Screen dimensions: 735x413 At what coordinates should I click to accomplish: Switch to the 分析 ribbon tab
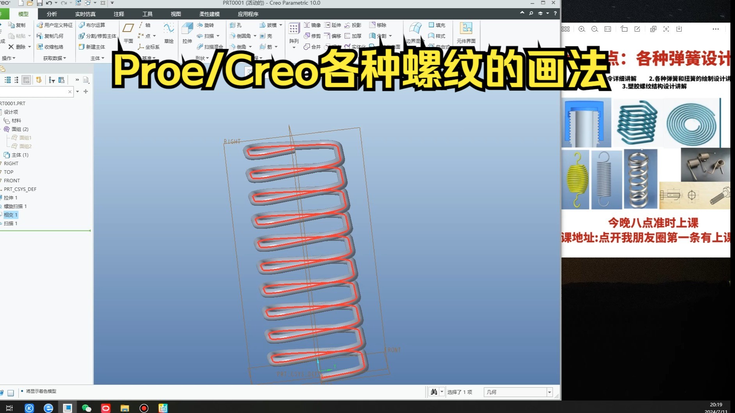[x=51, y=14]
